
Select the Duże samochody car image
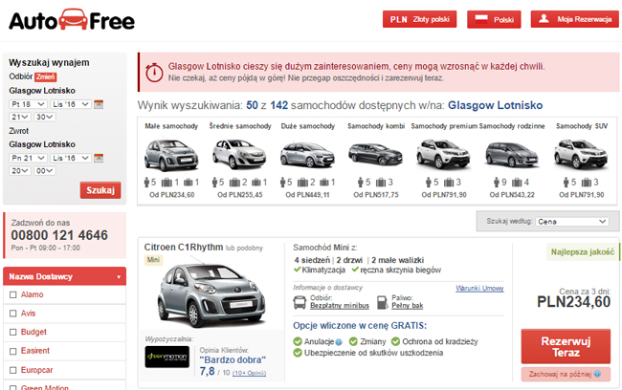[307, 155]
